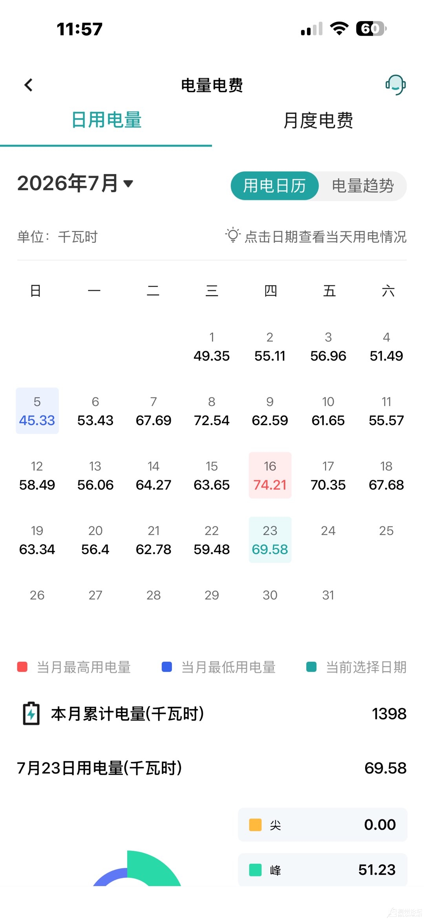This screenshot has width=424, height=920.
Task: Switch to 日用电量 tab
Action: [x=106, y=120]
